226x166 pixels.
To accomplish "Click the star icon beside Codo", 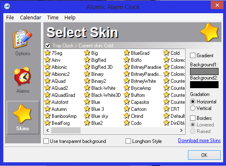I will point(127,123).
